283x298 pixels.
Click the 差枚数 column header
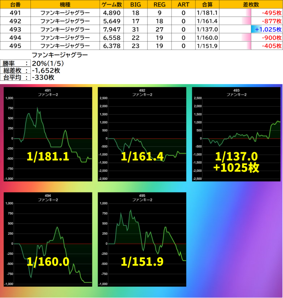(251, 4)
